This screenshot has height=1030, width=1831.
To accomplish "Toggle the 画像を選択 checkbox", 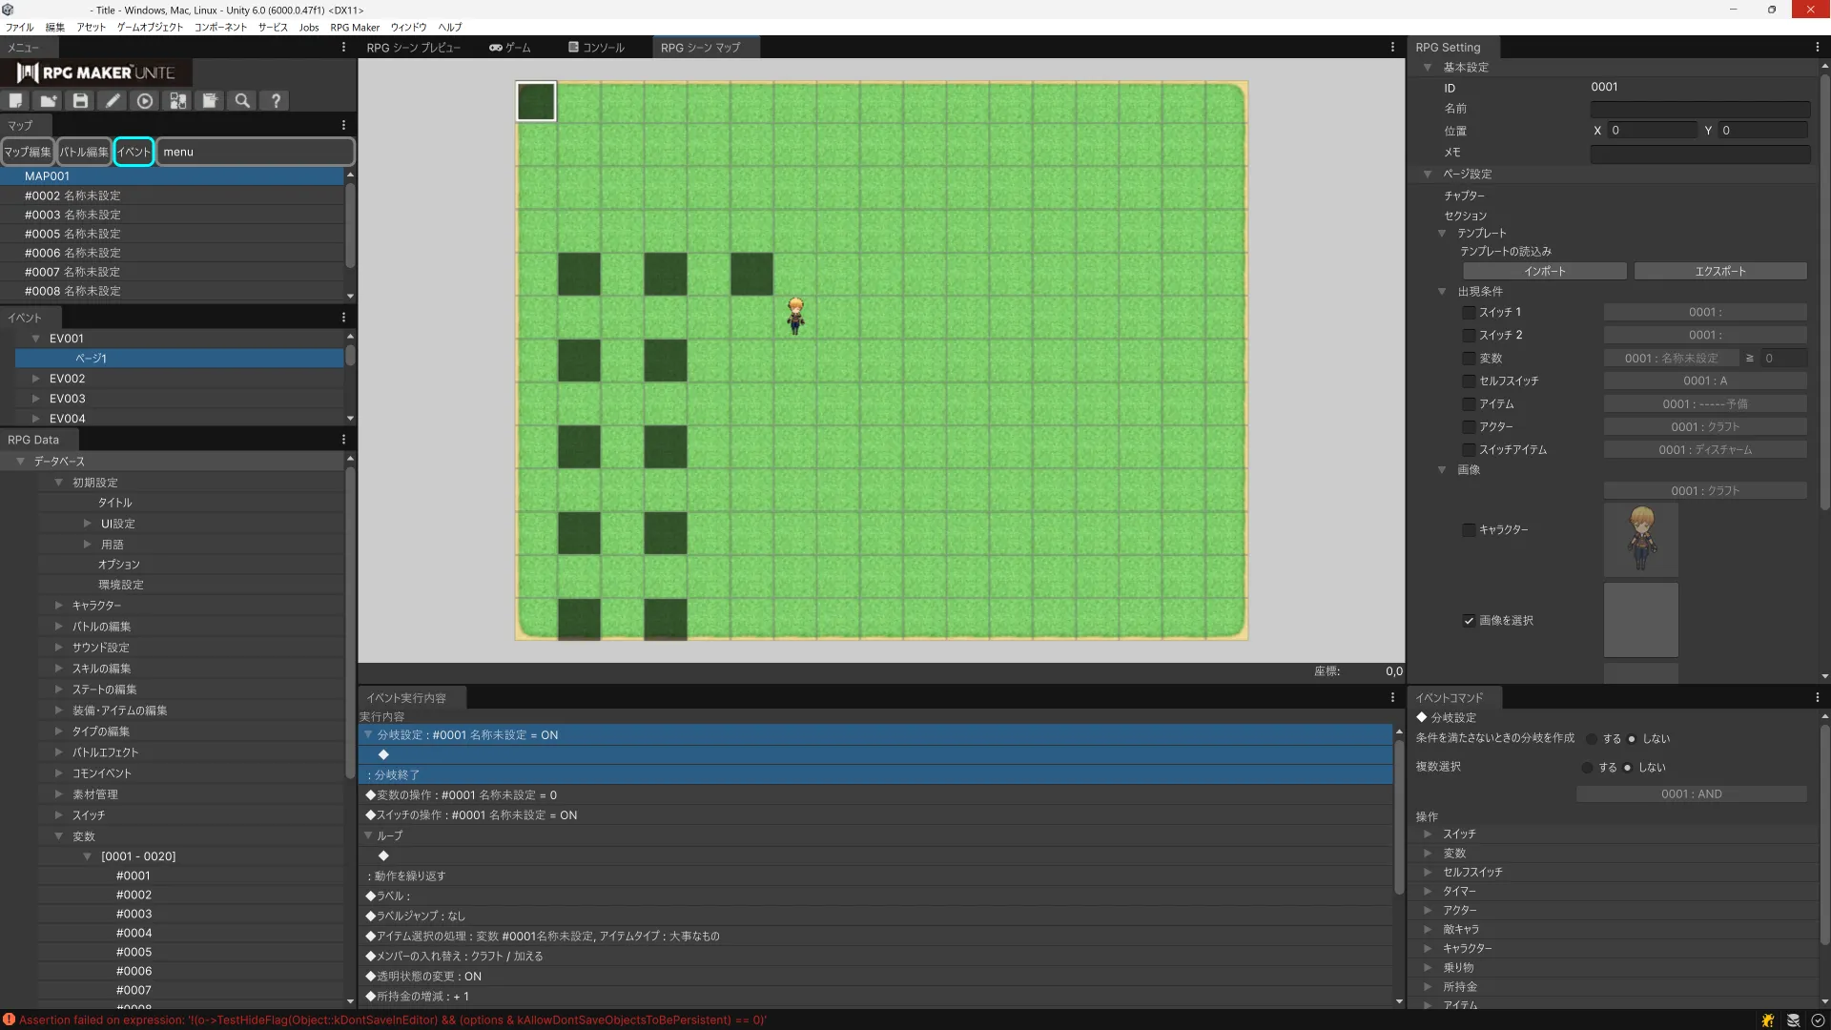I will [1469, 621].
